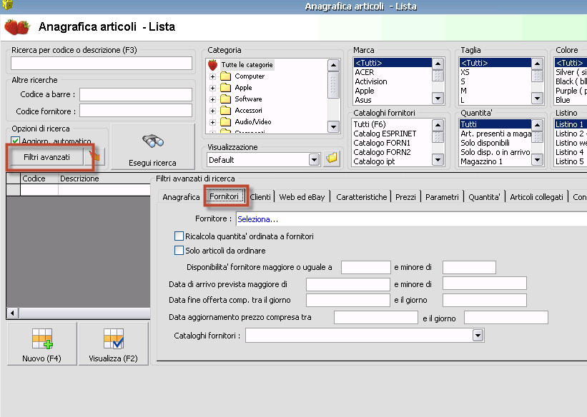Click the binoculars Esegui ricerca button
This screenshot has width=587, height=417.
click(153, 147)
